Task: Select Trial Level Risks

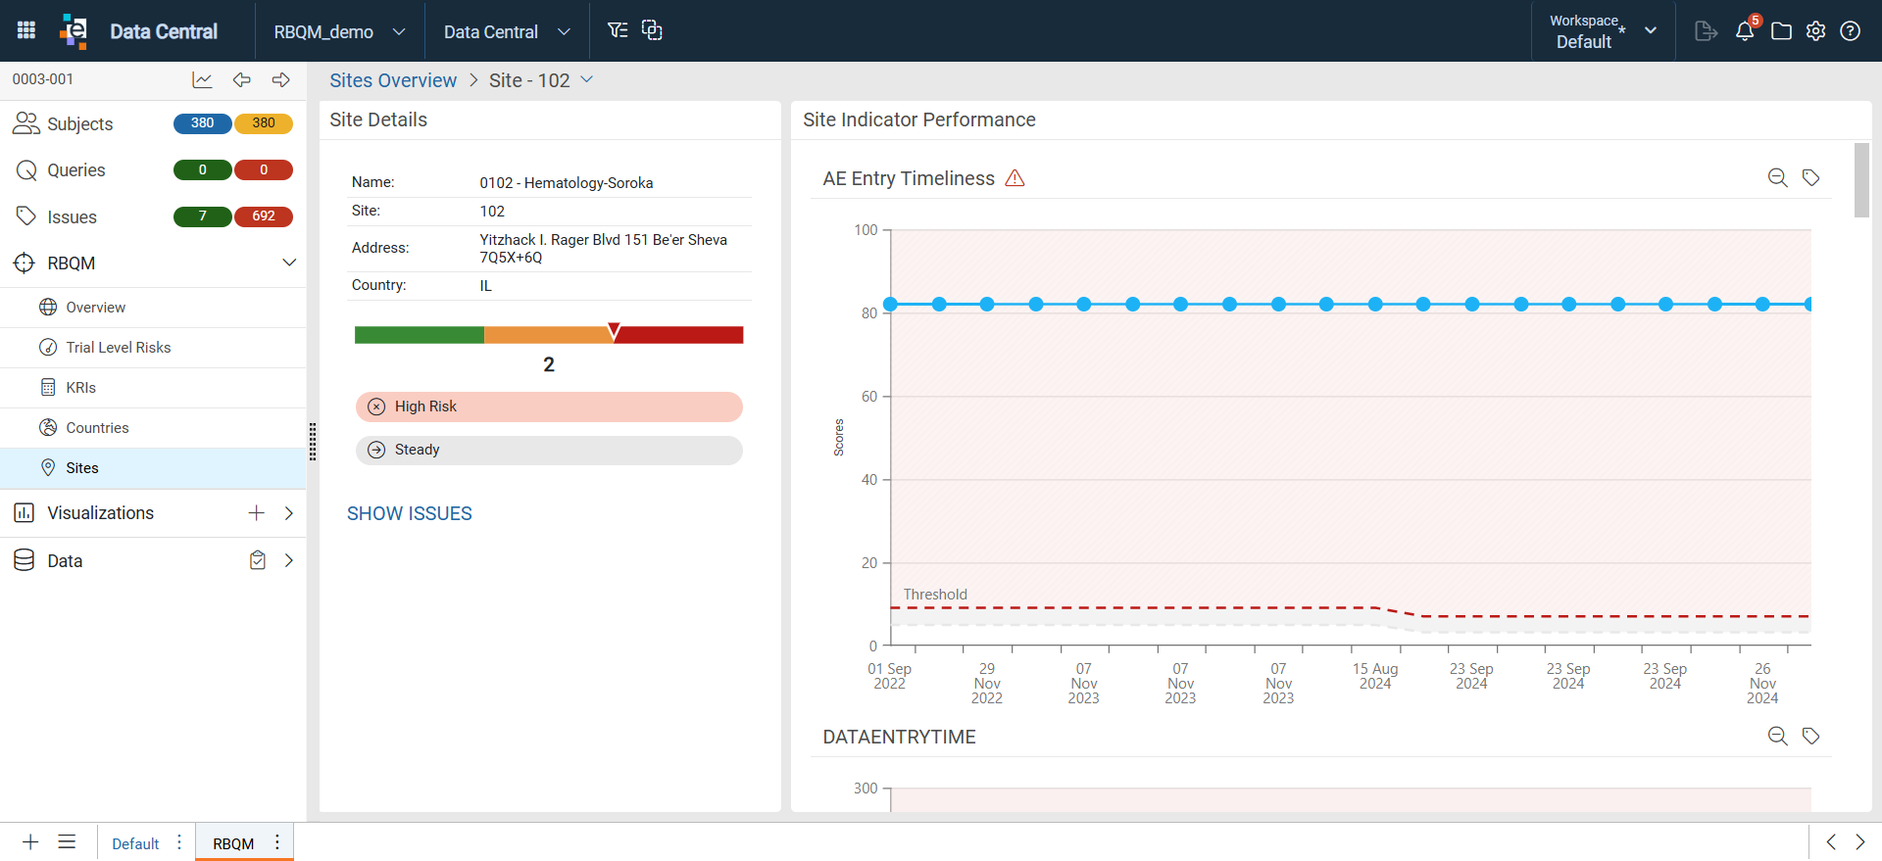Action: coord(153,348)
